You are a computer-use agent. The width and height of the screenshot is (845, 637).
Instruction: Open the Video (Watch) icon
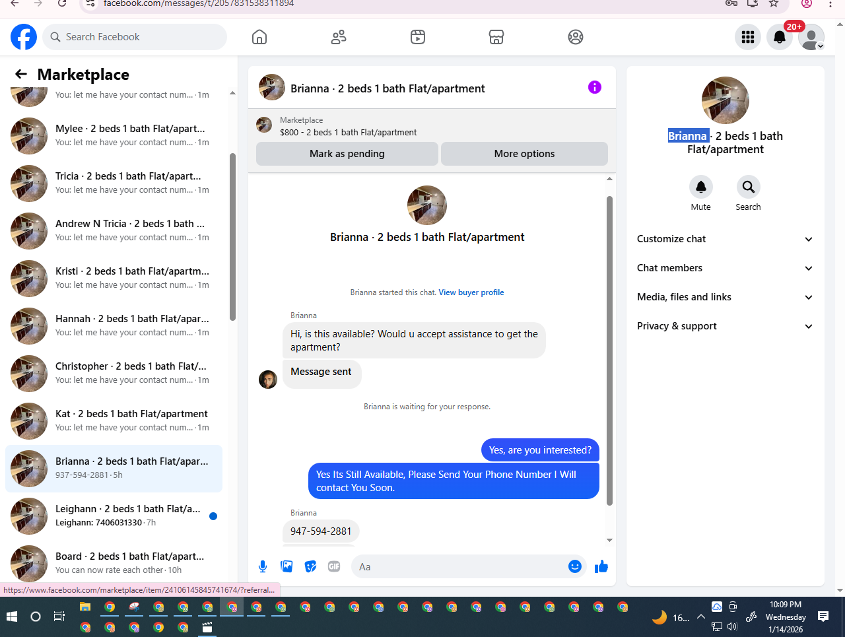(418, 37)
